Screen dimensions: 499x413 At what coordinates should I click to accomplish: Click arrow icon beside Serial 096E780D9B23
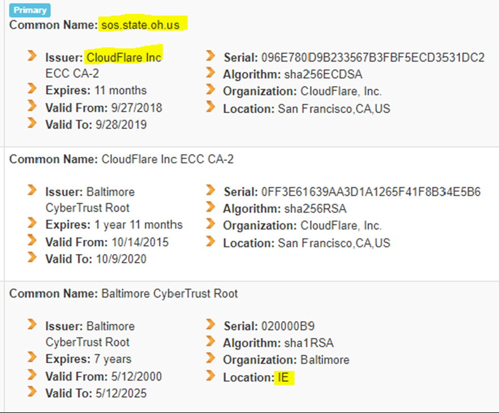coord(210,55)
